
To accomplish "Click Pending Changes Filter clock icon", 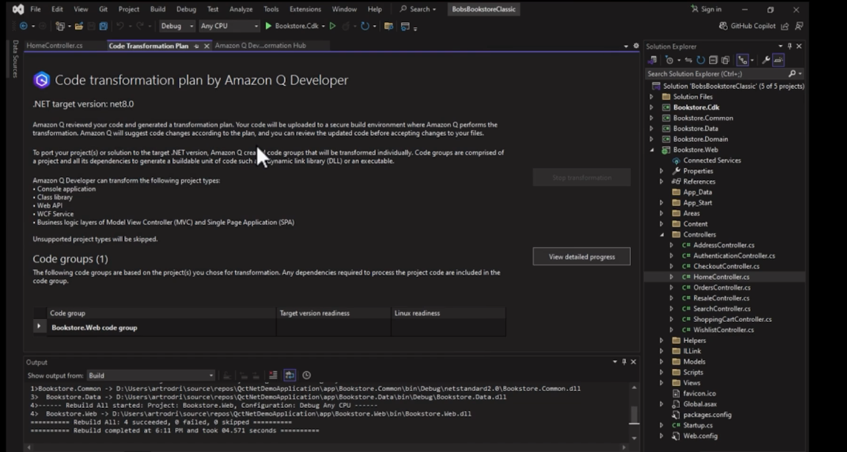I will (670, 60).
